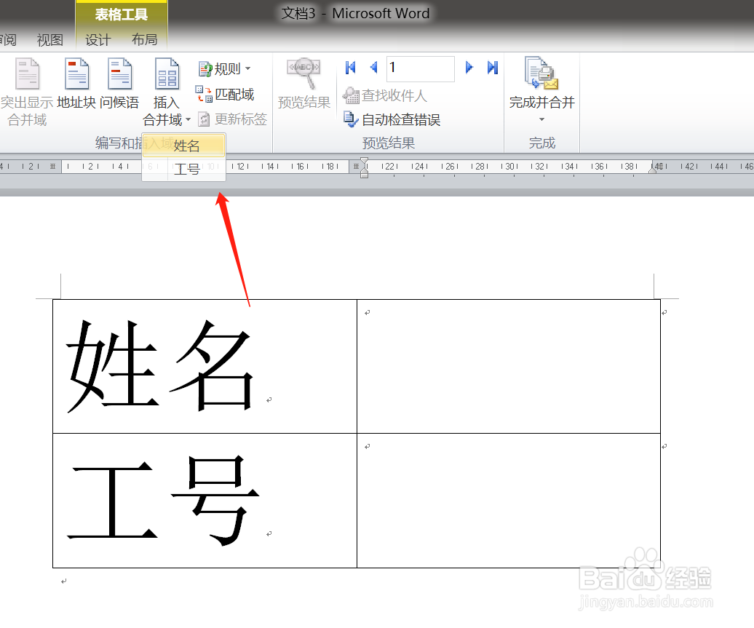Click inside the record number input box
The width and height of the screenshot is (754, 628).
click(420, 67)
